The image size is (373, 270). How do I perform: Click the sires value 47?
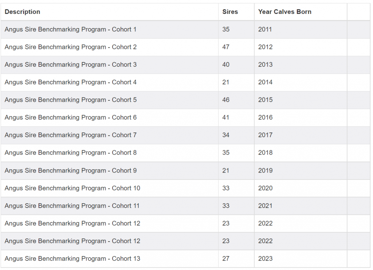pos(226,47)
